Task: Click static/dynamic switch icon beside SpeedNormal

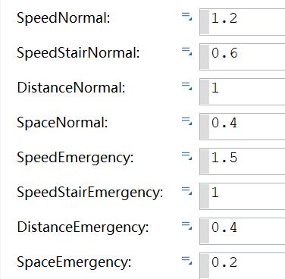Action: [x=186, y=17]
